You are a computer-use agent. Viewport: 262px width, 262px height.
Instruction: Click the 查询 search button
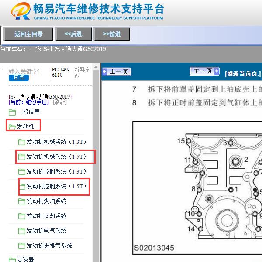coord(19,78)
